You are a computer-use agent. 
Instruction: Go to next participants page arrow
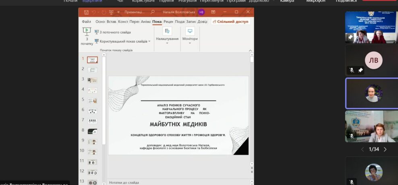[385, 149]
